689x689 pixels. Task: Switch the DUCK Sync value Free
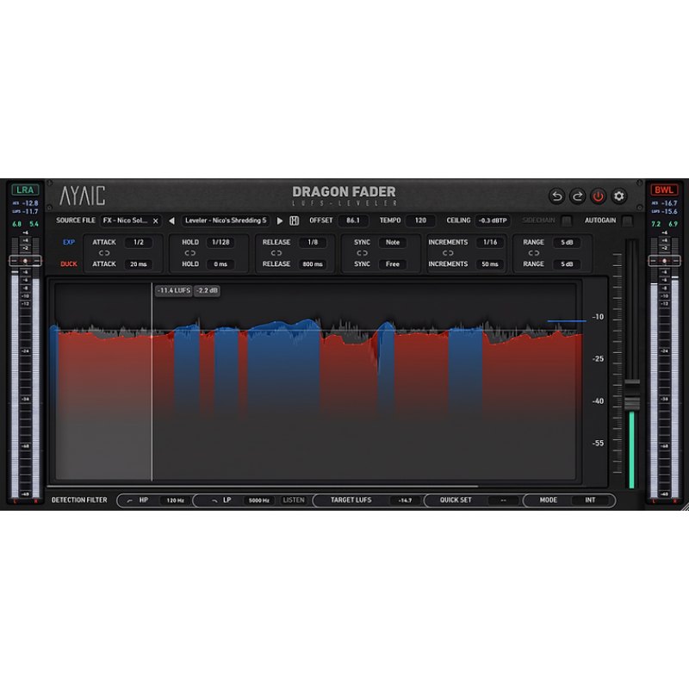coord(393,264)
